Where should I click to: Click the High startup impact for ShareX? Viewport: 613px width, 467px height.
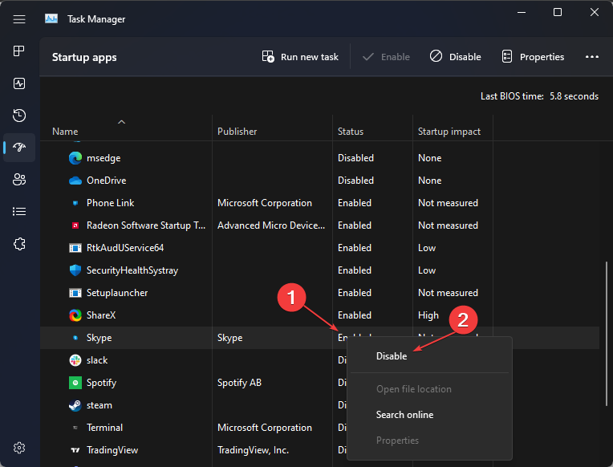[x=428, y=315]
